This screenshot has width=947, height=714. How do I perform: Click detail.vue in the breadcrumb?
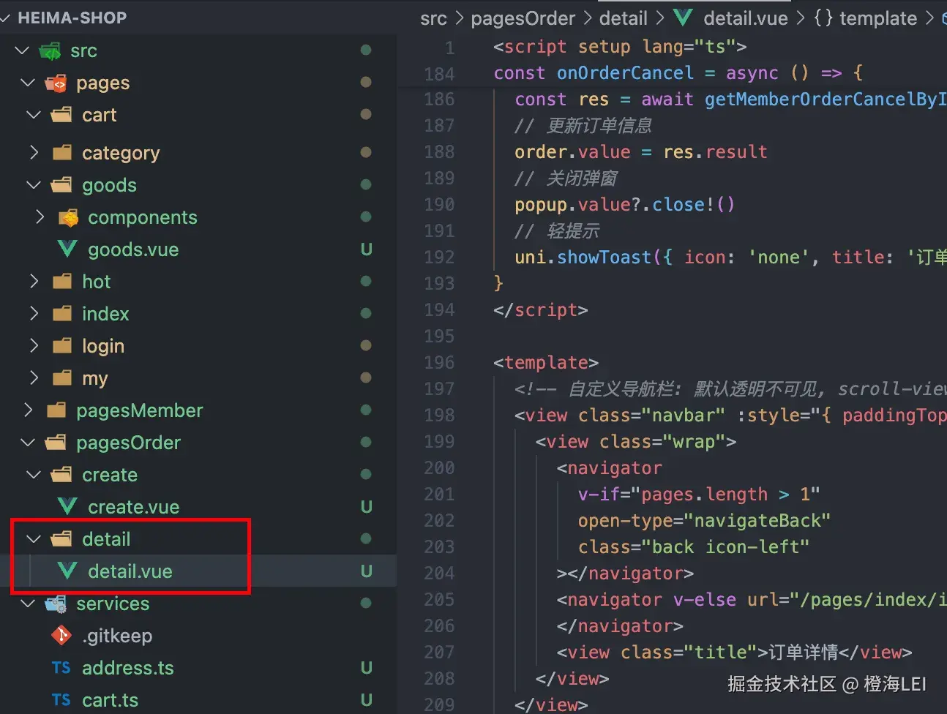point(746,18)
